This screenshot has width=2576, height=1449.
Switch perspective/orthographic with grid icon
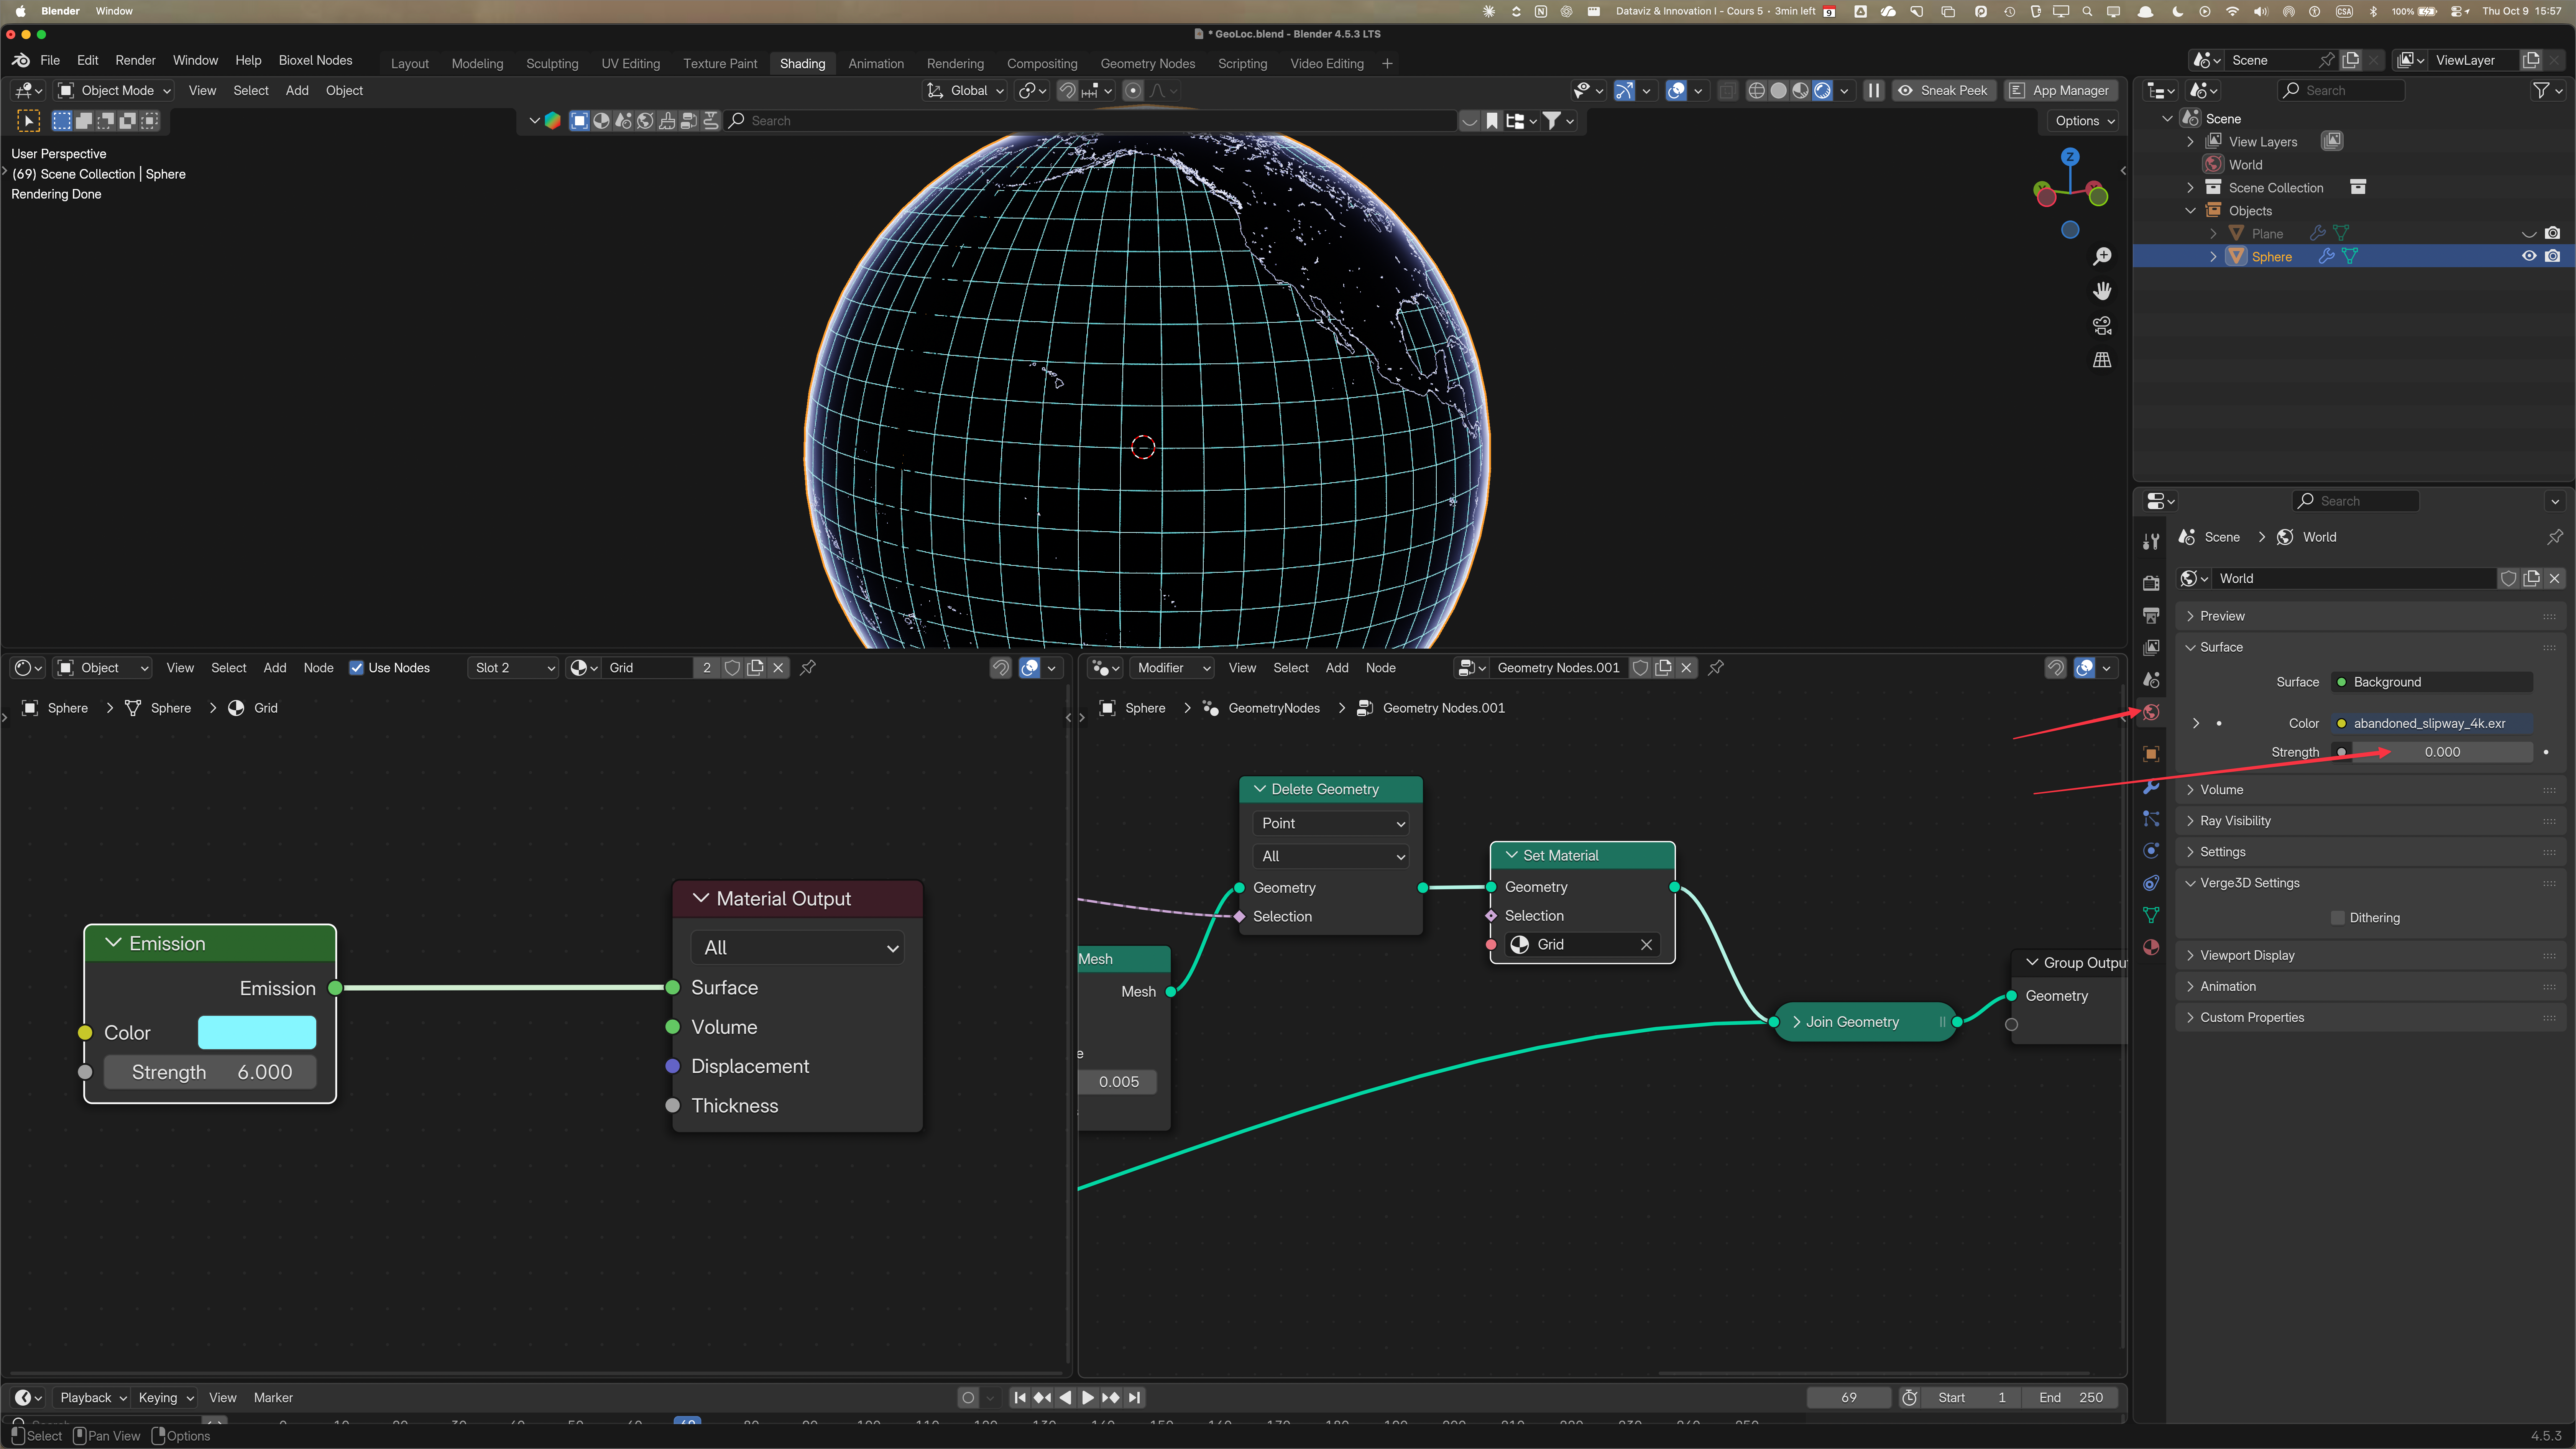click(x=2102, y=360)
